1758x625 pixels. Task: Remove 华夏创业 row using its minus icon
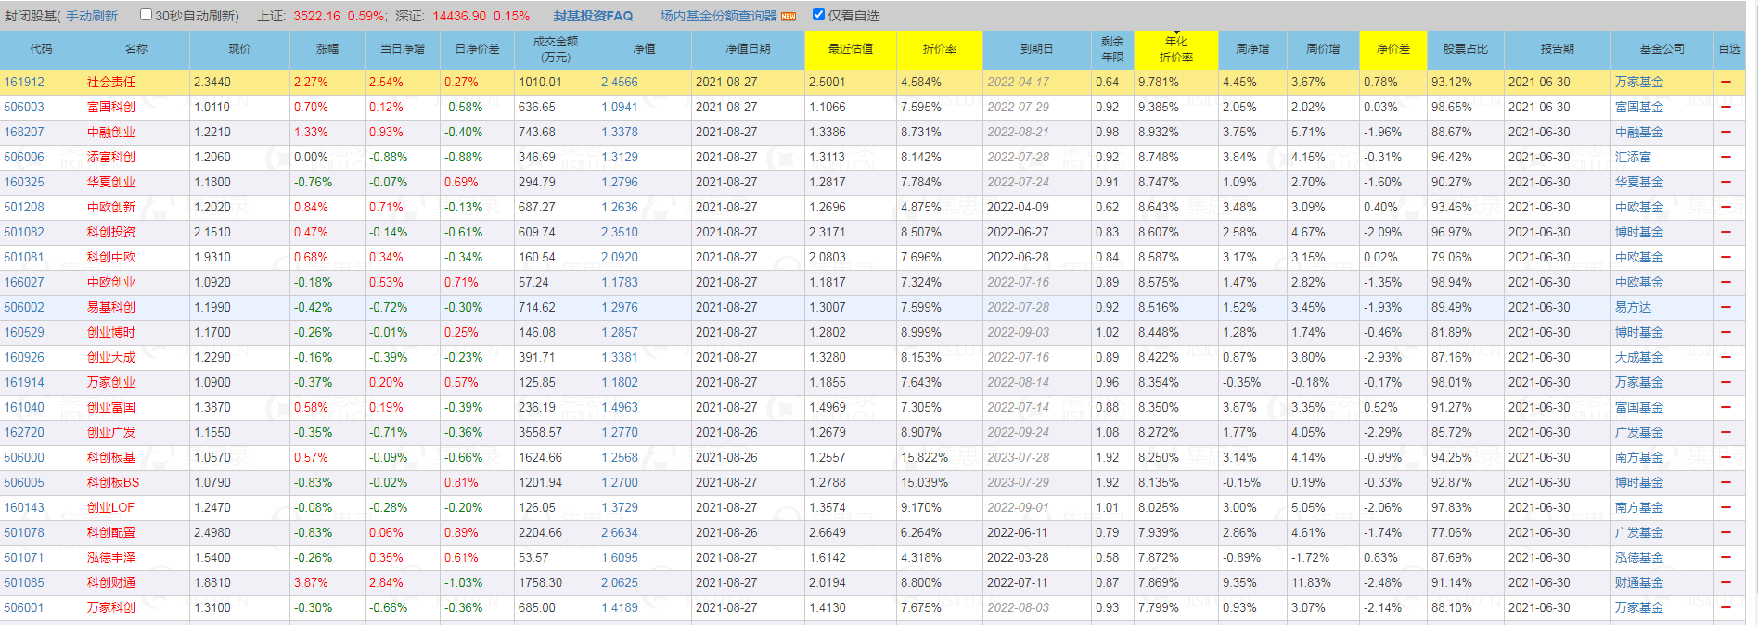click(1726, 183)
